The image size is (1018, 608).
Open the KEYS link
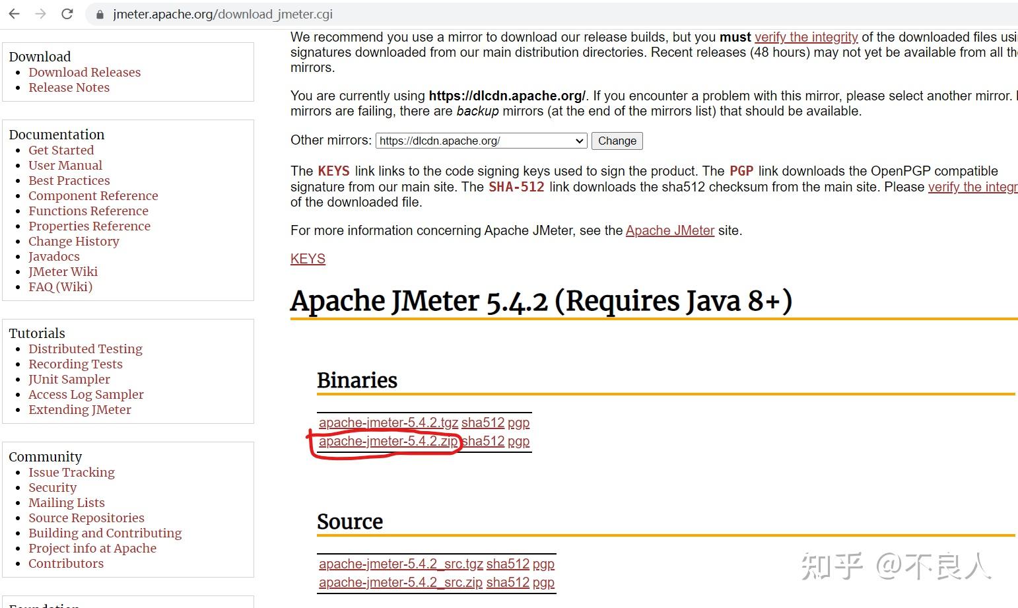308,259
